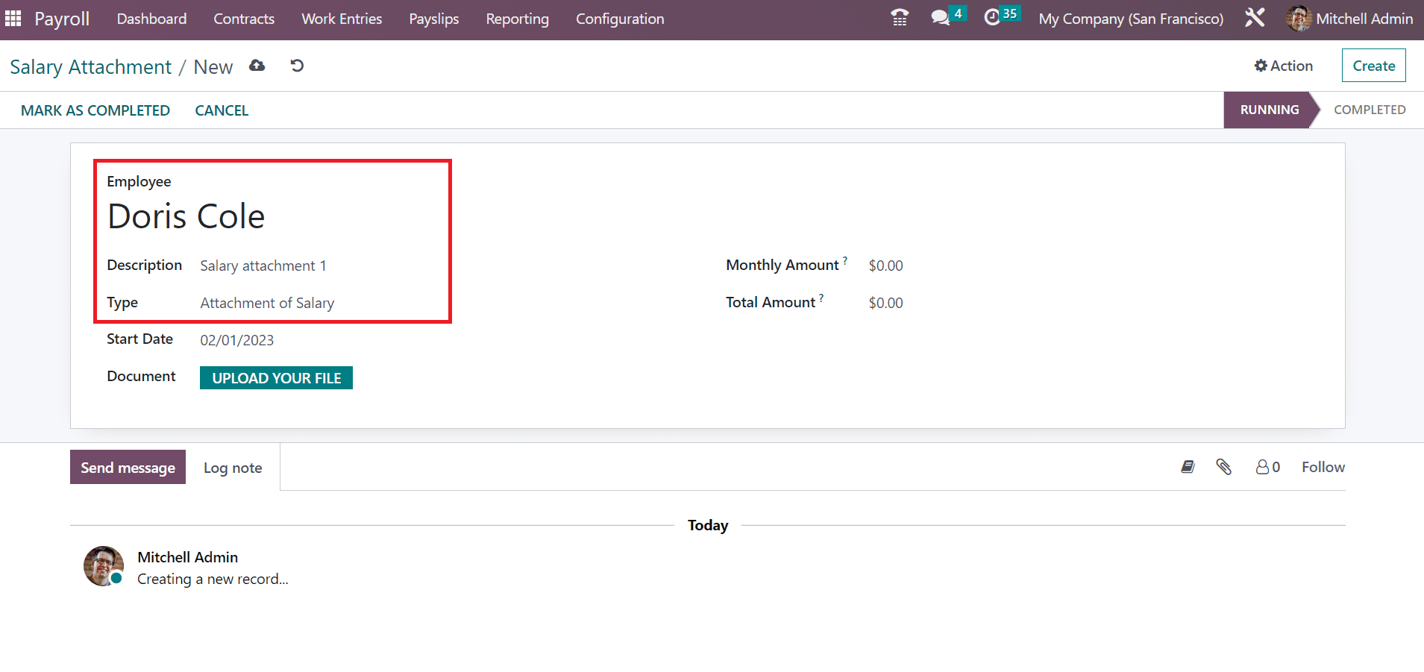Open the Action gear dropdown
This screenshot has width=1424, height=672.
click(1283, 66)
